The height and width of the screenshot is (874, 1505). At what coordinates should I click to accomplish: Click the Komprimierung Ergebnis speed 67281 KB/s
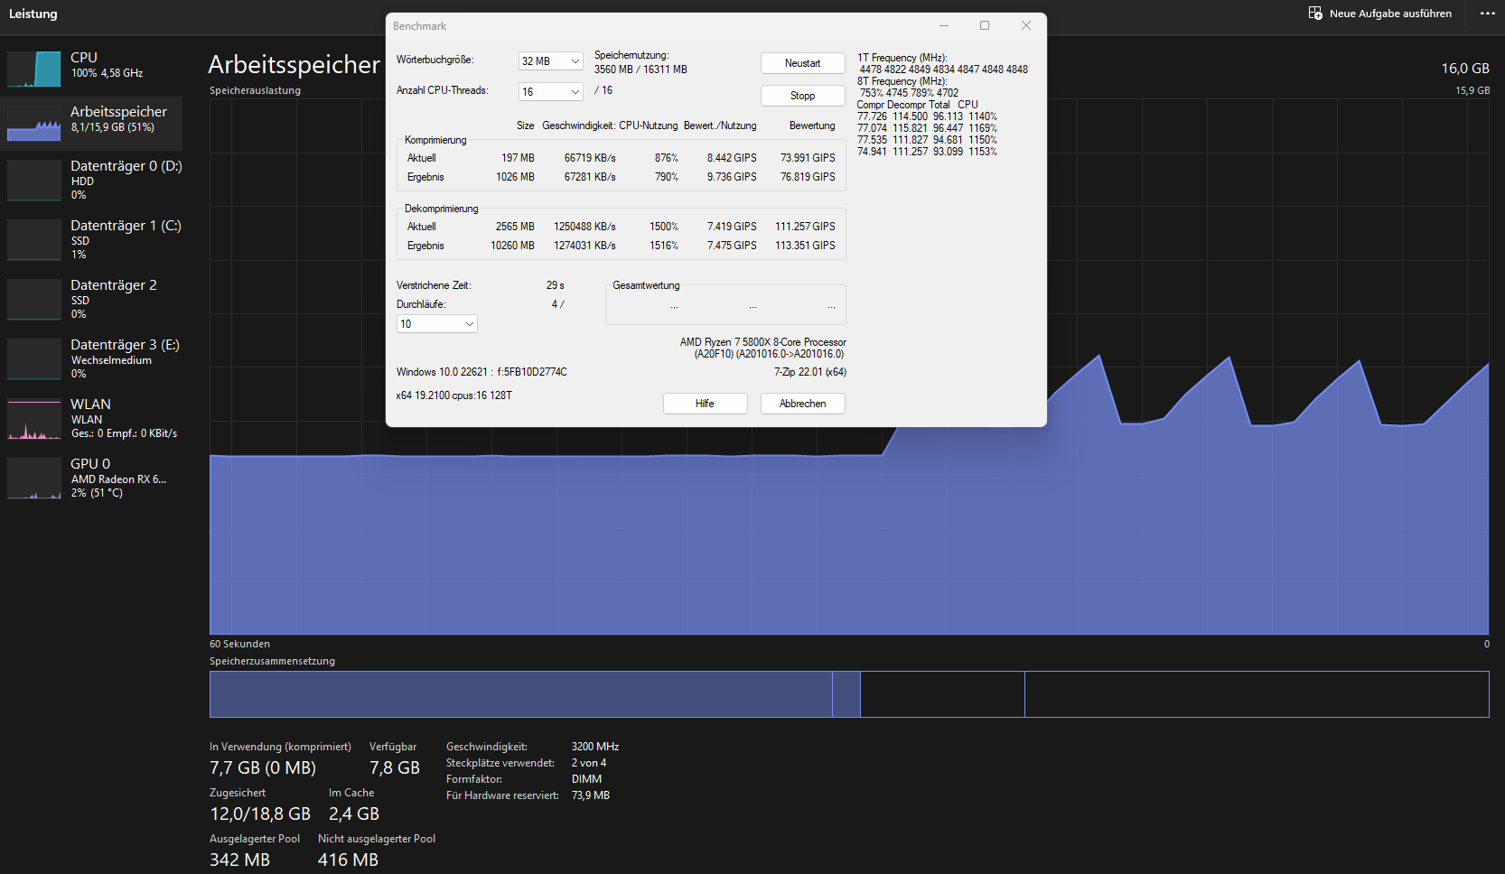click(590, 177)
